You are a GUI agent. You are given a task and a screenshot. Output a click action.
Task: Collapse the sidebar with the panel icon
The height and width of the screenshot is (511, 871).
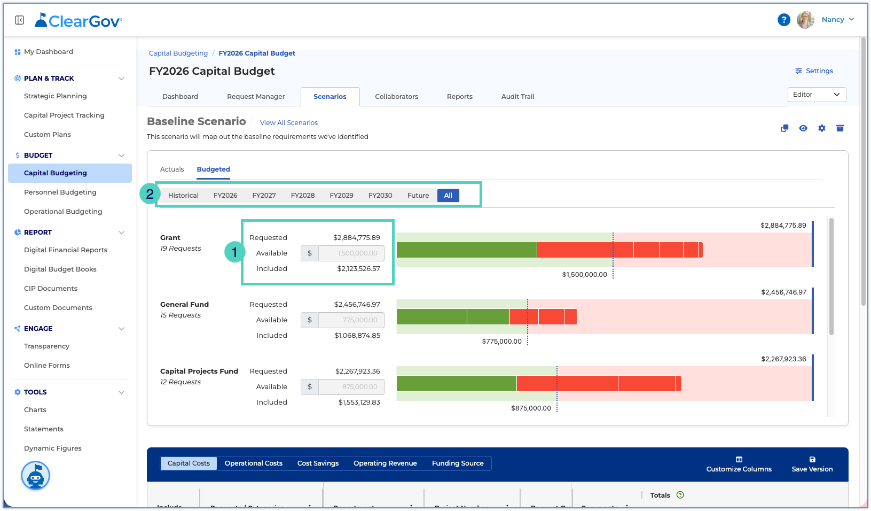(x=19, y=20)
